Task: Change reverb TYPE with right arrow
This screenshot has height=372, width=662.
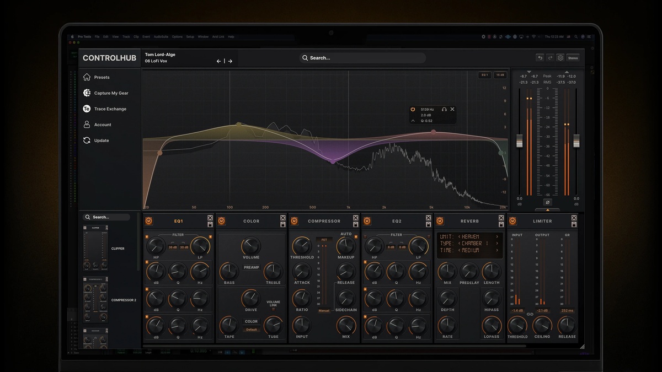Action: 497,243
